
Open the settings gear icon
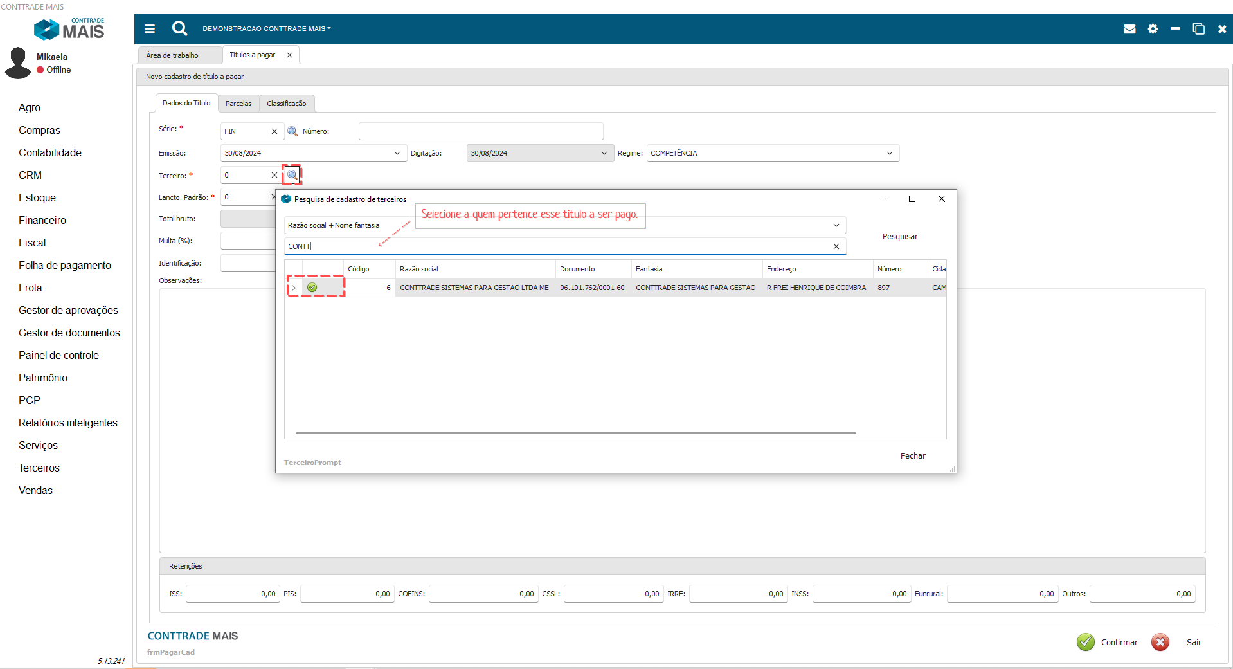click(x=1153, y=29)
